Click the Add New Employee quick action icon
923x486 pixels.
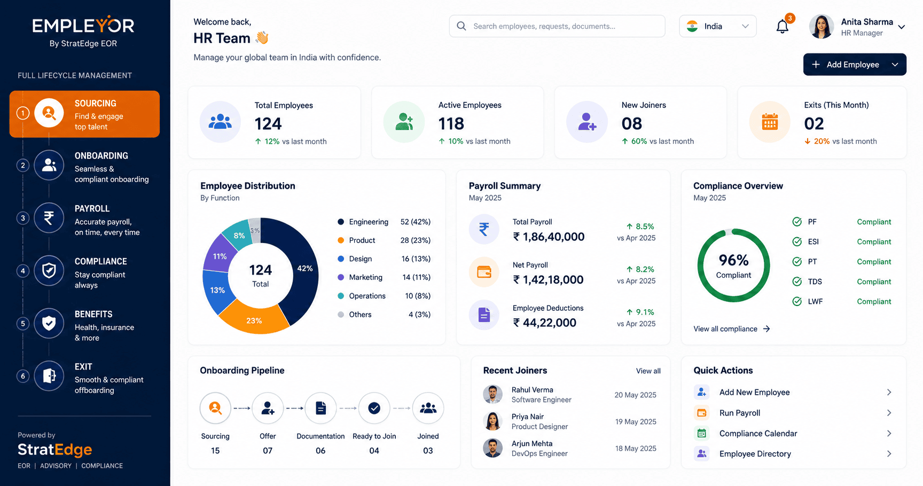click(x=702, y=392)
